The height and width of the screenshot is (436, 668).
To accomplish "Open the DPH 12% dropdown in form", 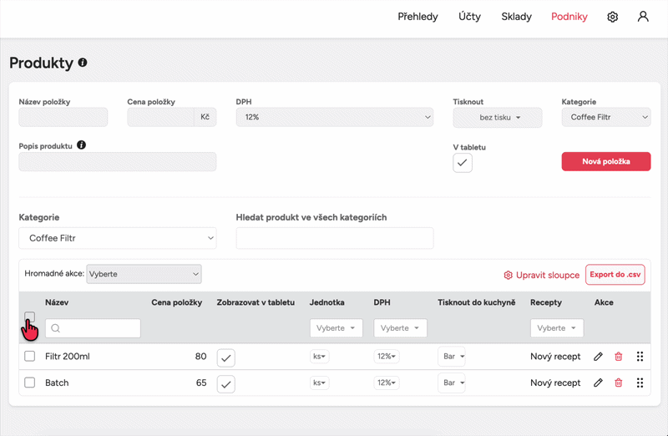I will (334, 118).
